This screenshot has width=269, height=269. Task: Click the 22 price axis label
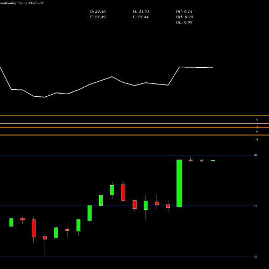pos(256,155)
